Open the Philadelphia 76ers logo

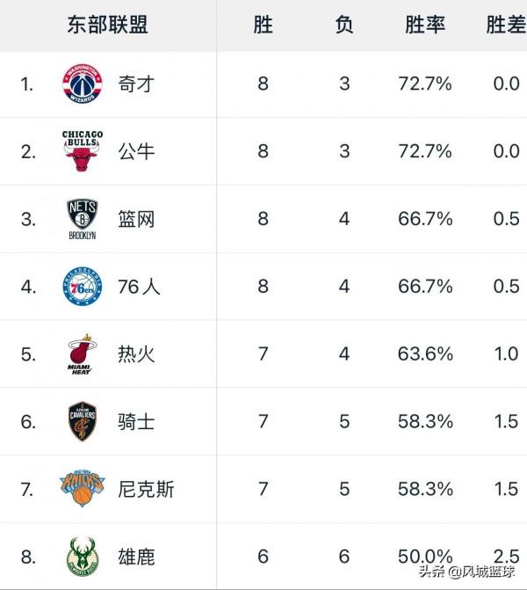click(x=83, y=287)
